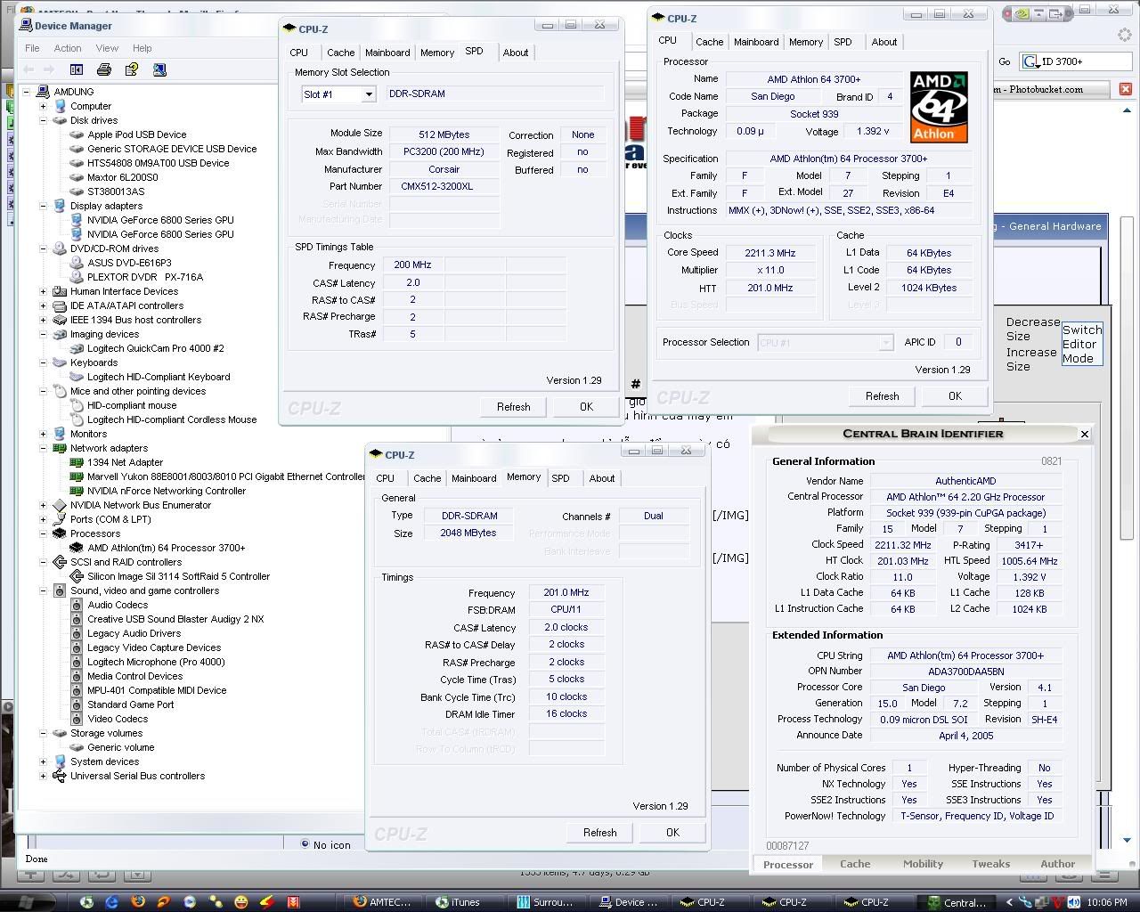
Task: Click Refresh in the CPU tab CPU-Z window
Action: (x=882, y=396)
